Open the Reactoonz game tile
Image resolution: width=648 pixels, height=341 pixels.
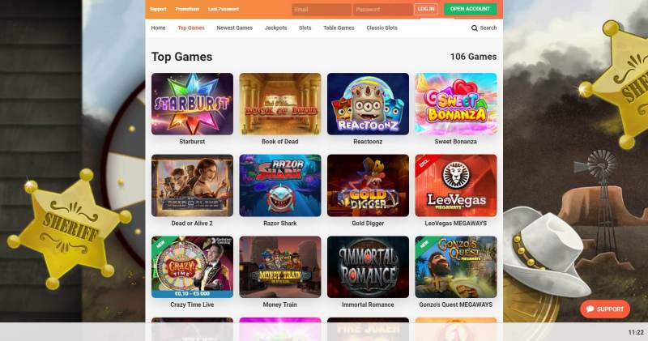point(368,104)
